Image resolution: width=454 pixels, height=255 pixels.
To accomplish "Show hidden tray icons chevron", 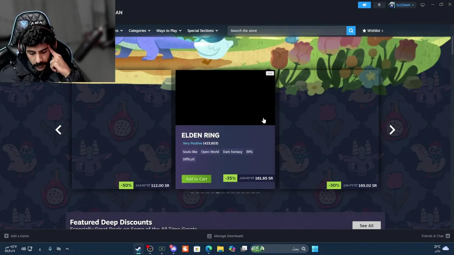I will [67, 249].
